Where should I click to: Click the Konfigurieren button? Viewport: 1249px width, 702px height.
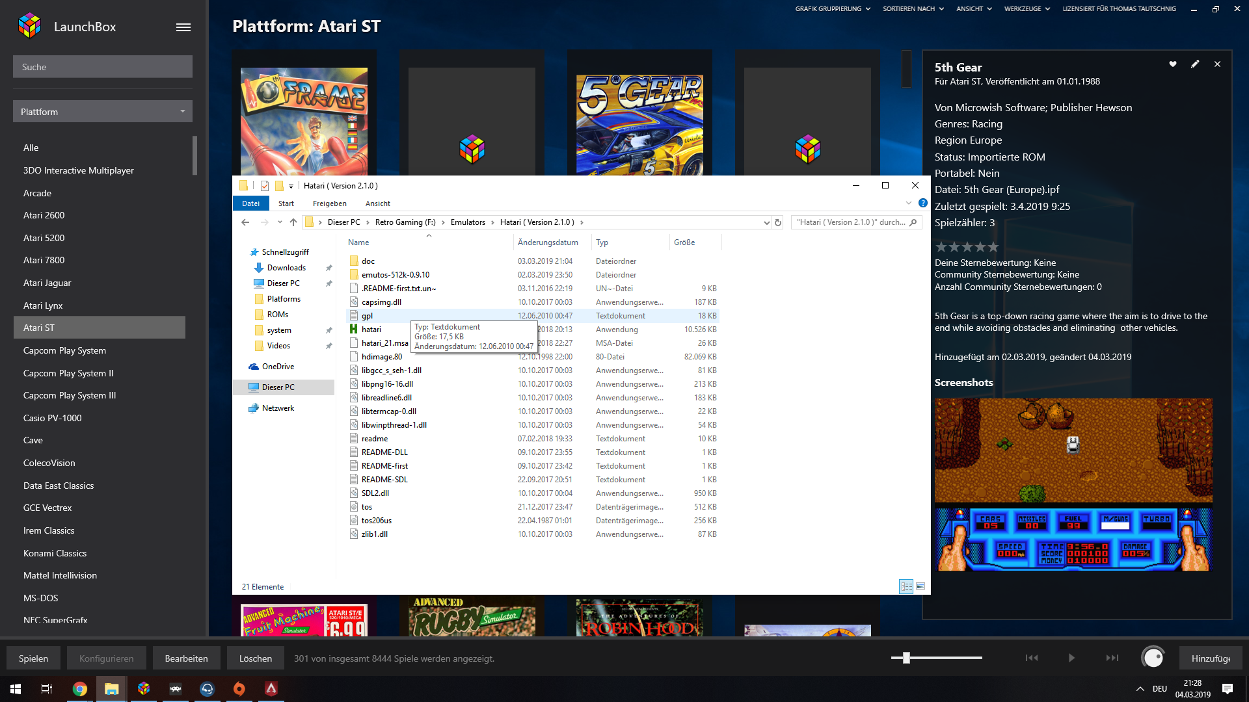click(107, 658)
